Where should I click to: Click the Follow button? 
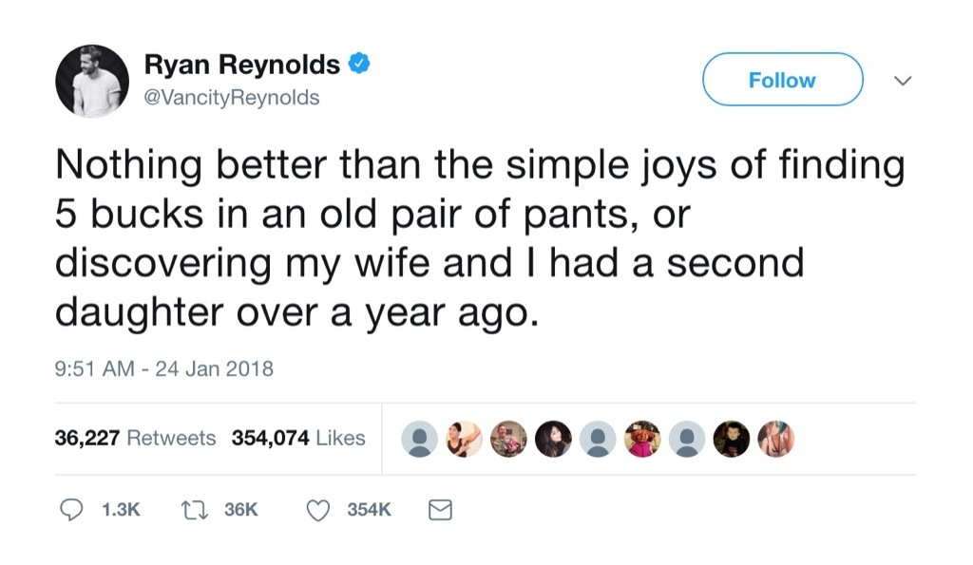781,80
